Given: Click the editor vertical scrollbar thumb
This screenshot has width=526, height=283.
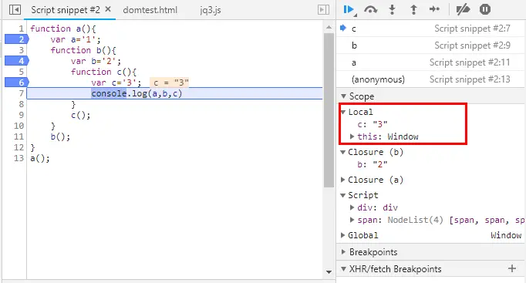Looking at the screenshot, I should point(329,110).
